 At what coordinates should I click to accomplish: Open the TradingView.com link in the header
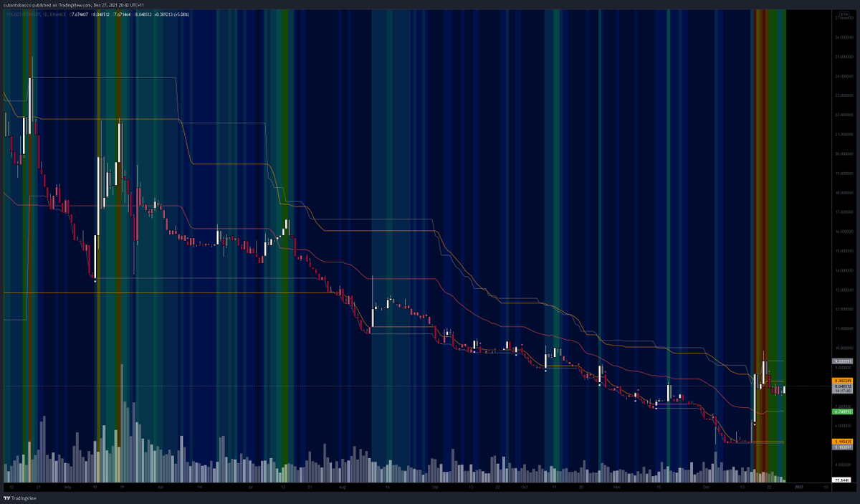75,5
